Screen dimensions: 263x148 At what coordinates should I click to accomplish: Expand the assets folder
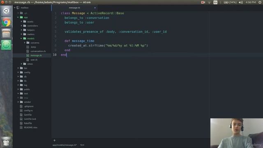coord(21,21)
